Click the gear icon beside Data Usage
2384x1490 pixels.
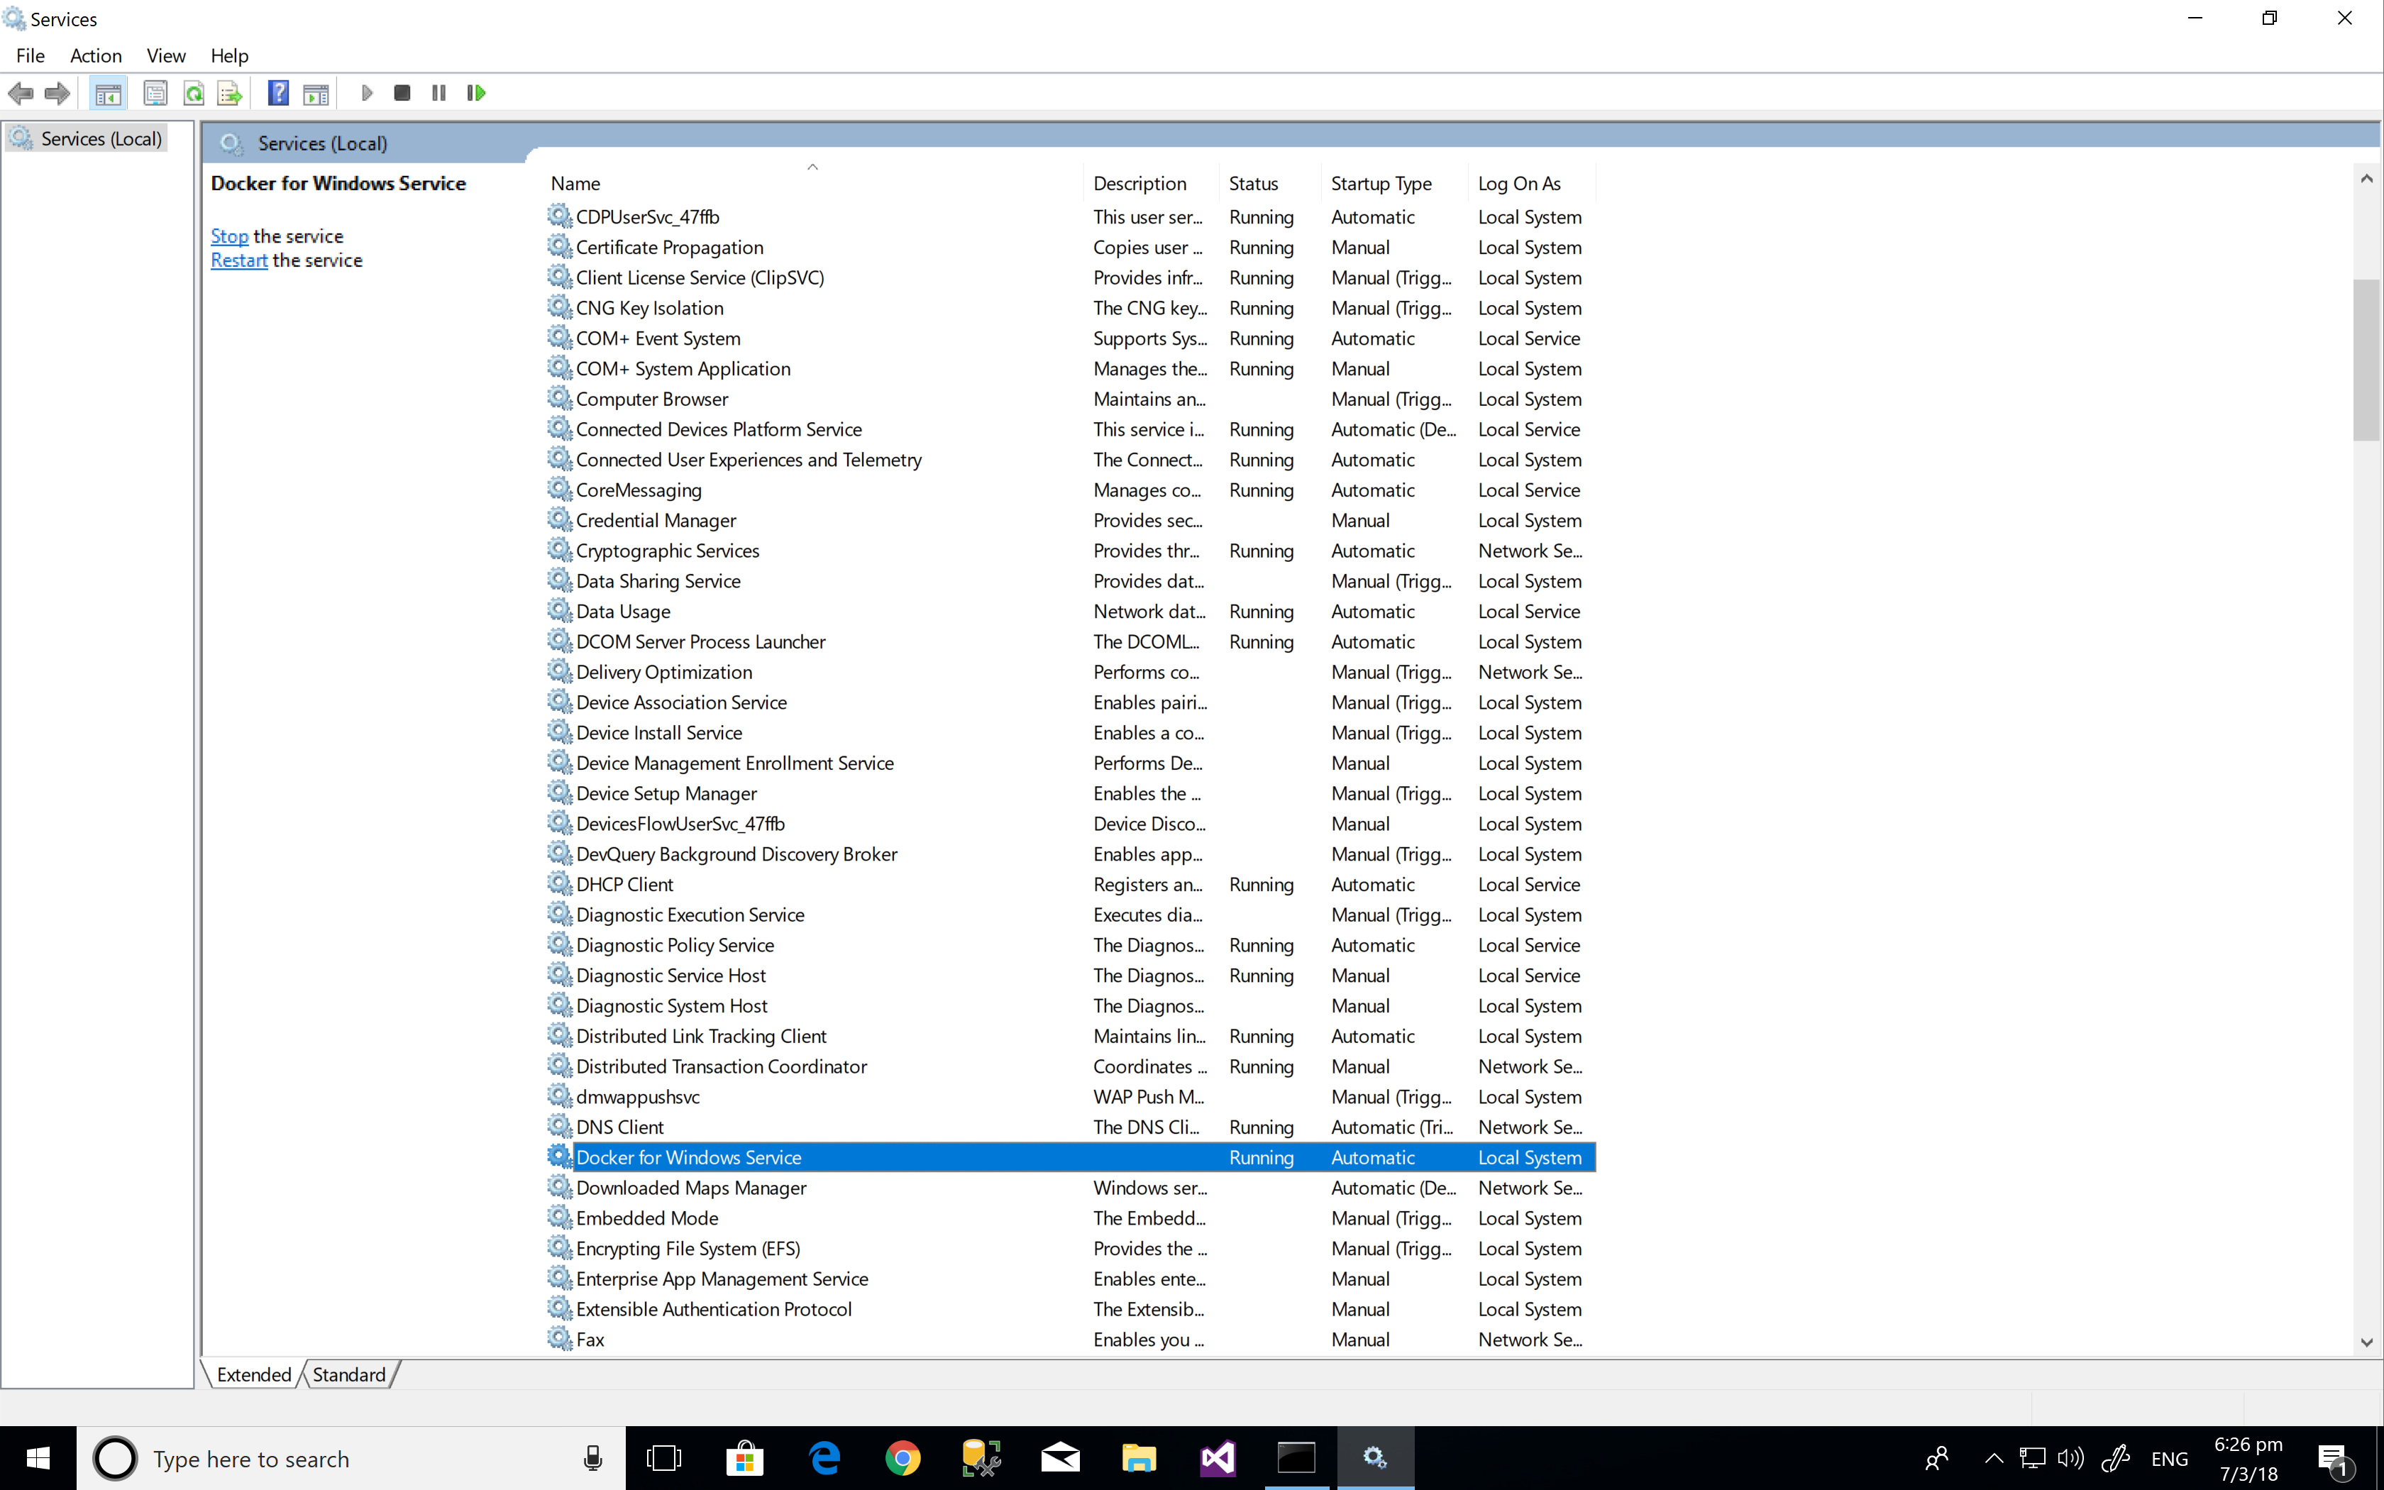[x=560, y=610]
